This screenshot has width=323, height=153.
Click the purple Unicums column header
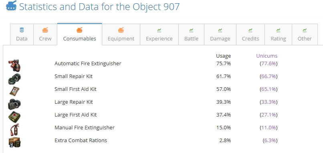267,56
